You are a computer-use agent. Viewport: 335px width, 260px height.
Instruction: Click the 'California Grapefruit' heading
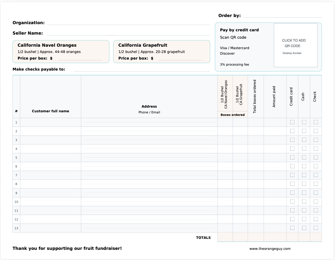point(143,45)
